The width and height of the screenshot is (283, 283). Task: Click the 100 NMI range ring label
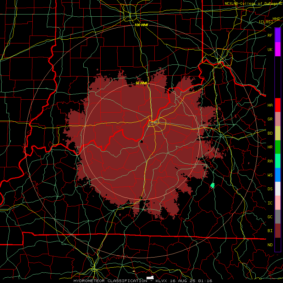point(141,25)
